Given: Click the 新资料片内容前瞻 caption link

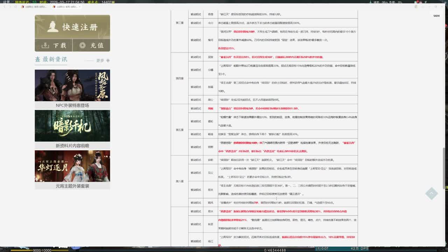Looking at the screenshot, I should coord(72,146).
